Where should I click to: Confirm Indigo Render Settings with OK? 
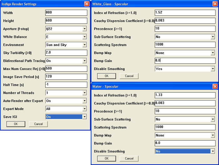point(16,124)
